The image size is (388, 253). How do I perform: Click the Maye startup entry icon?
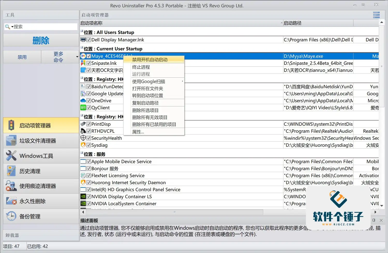pos(83,56)
